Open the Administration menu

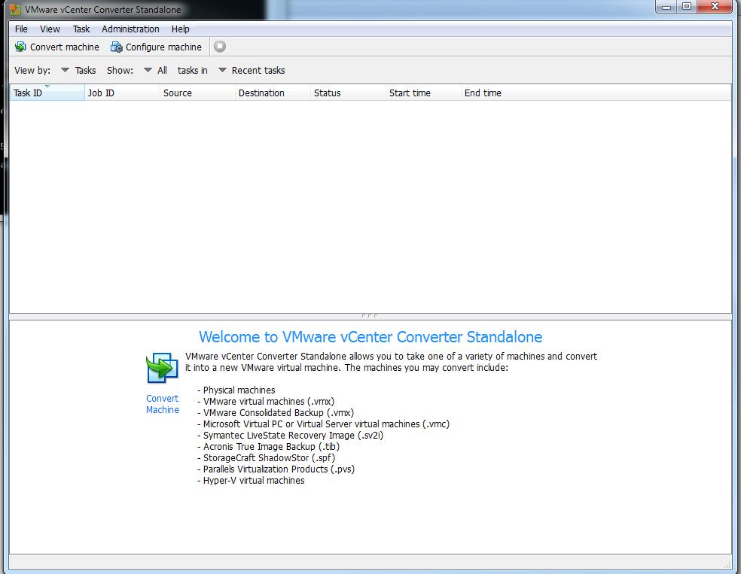click(x=130, y=29)
